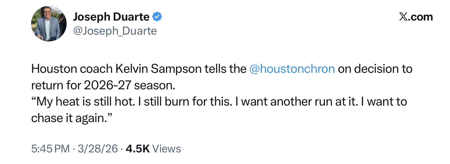Open Joseph Duarte's profile photo
The image size is (450, 164).
click(49, 24)
